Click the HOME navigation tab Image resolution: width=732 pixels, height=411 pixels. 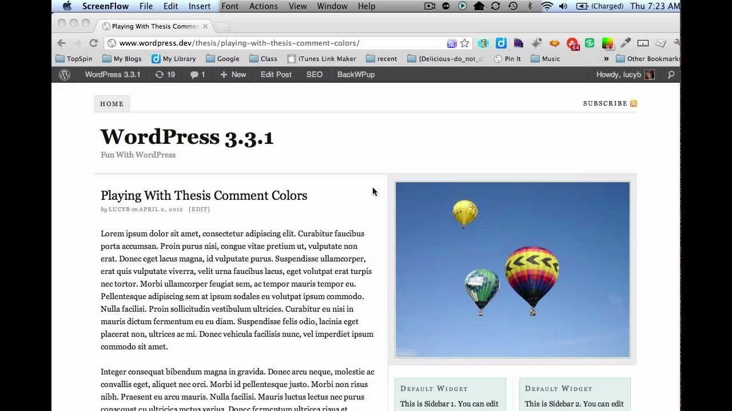(x=112, y=104)
